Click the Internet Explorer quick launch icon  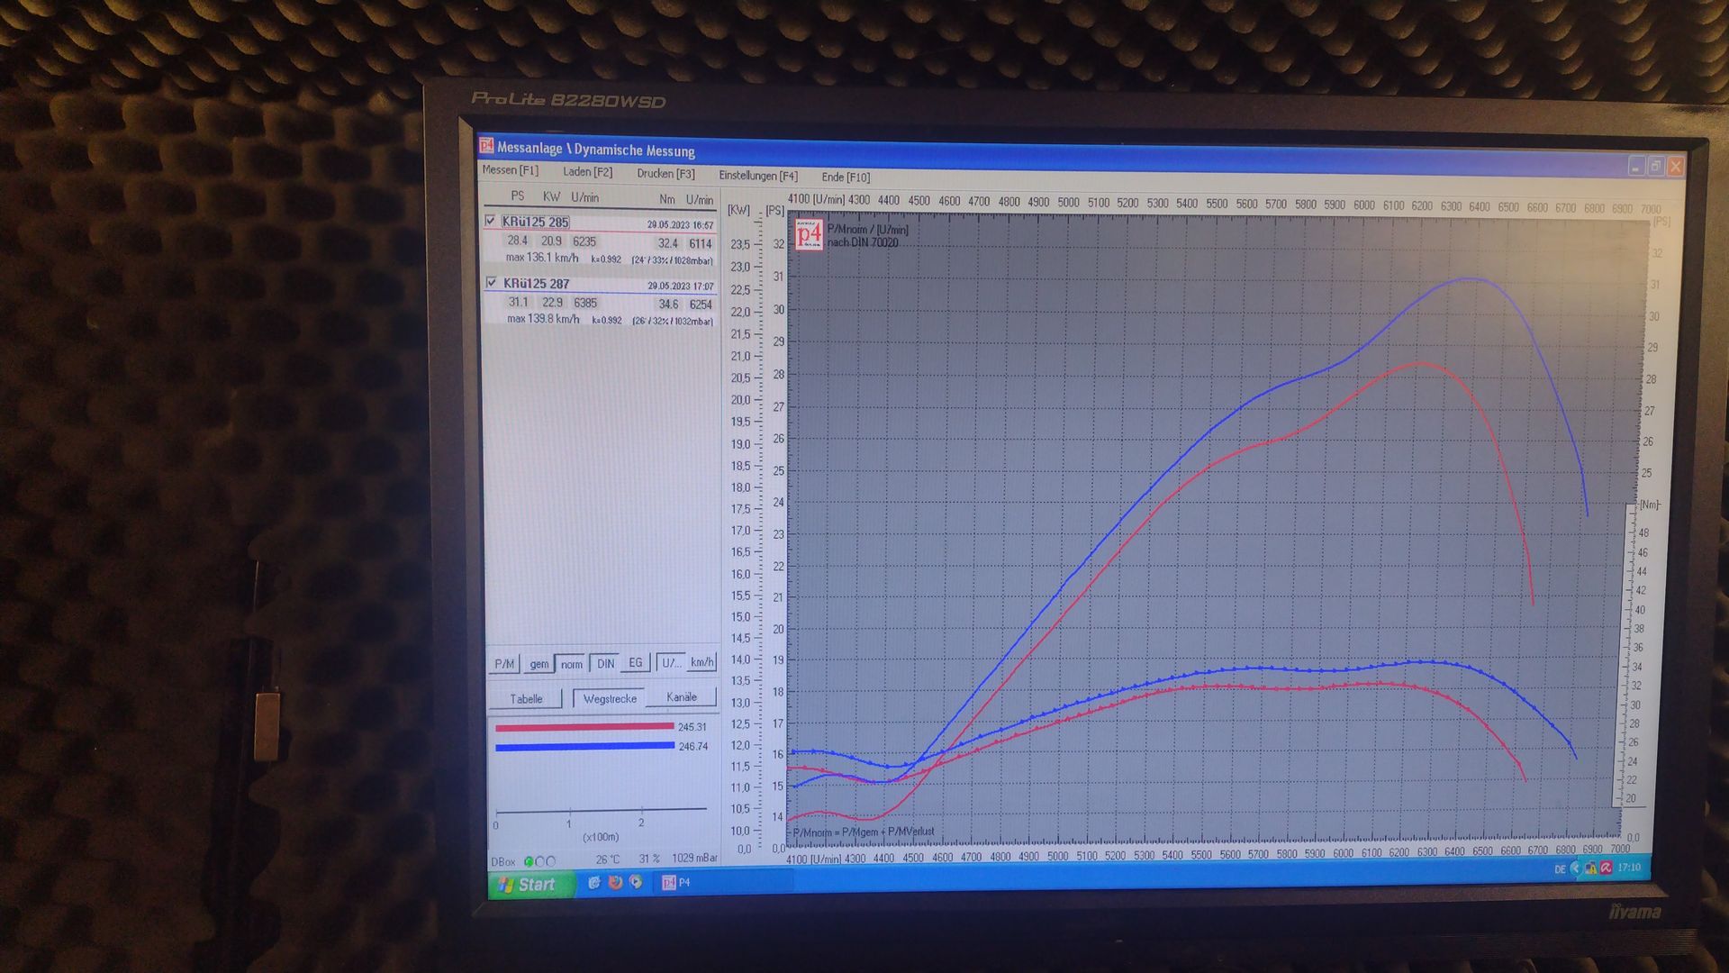click(594, 883)
